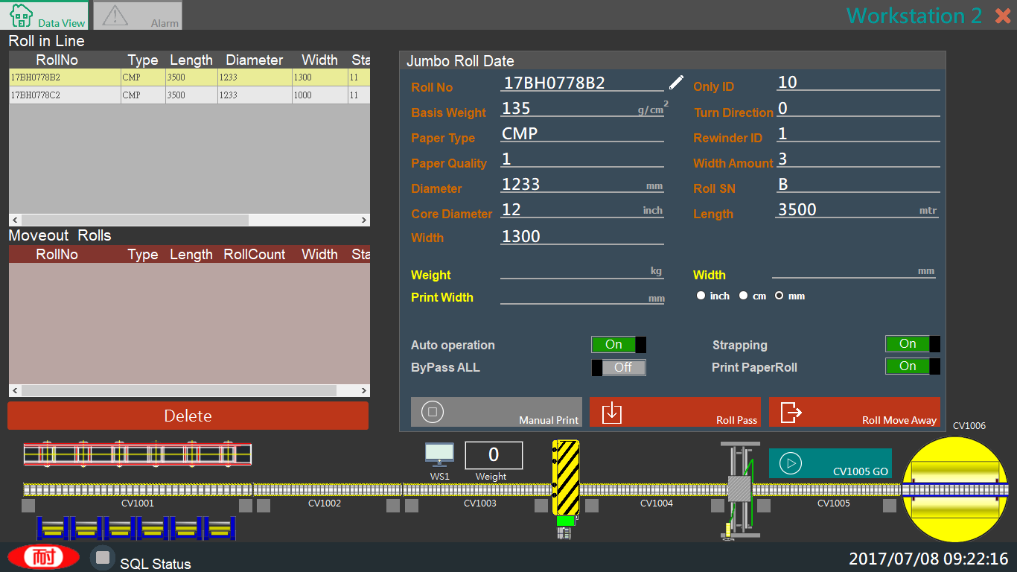This screenshot has width=1017, height=572.
Task: Click the red Delete button
Action: point(188,416)
